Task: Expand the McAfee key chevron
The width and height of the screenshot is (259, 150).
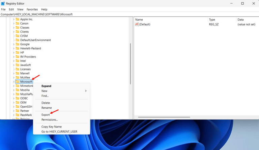Action: 13,78
